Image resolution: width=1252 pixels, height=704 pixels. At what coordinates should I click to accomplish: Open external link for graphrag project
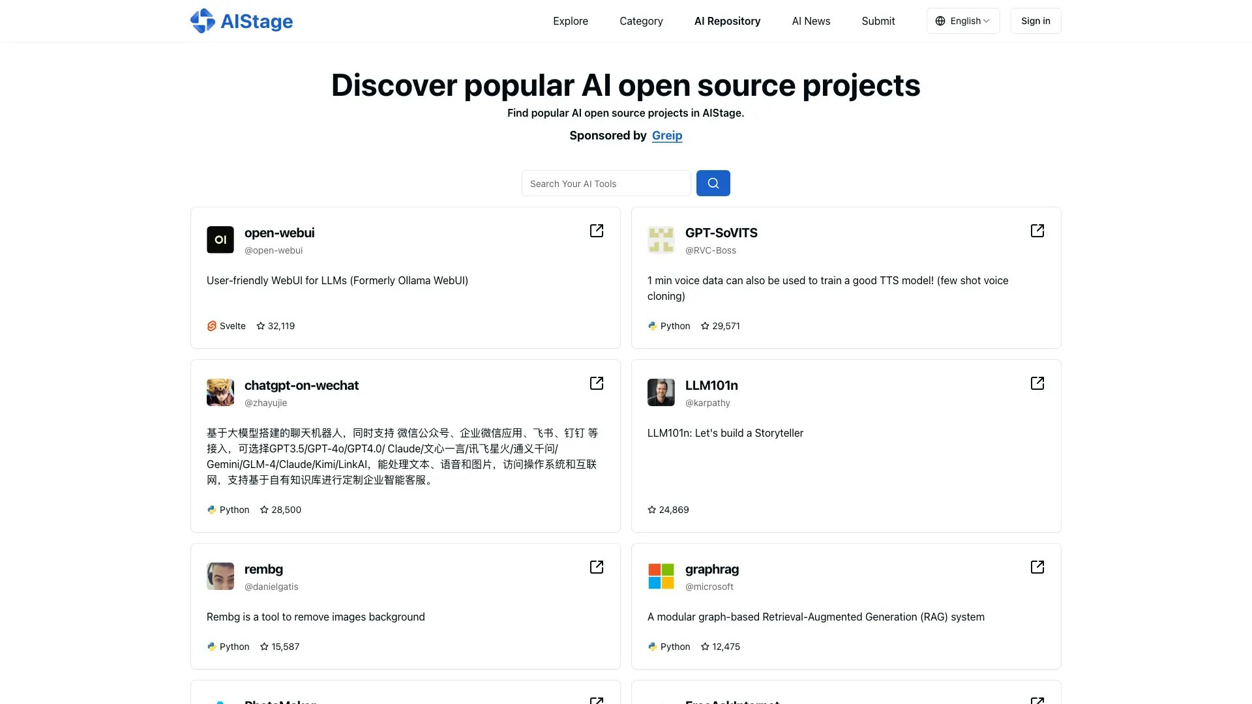coord(1037,567)
